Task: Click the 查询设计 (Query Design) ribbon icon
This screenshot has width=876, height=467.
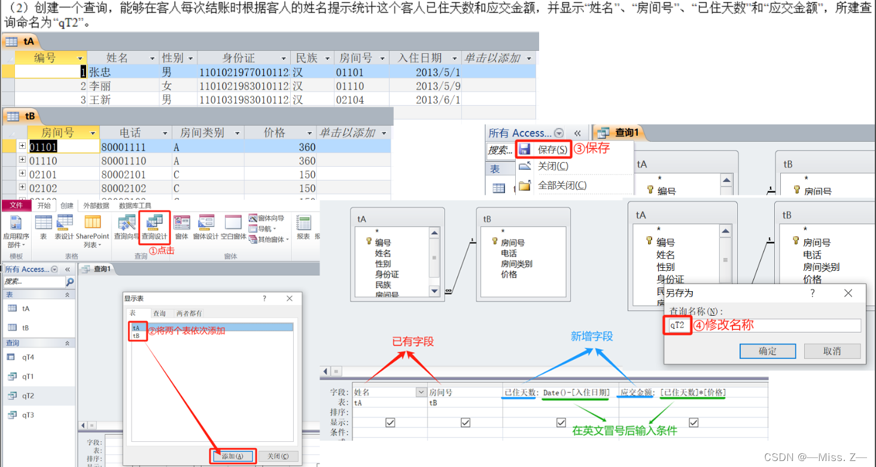Action: 154,228
